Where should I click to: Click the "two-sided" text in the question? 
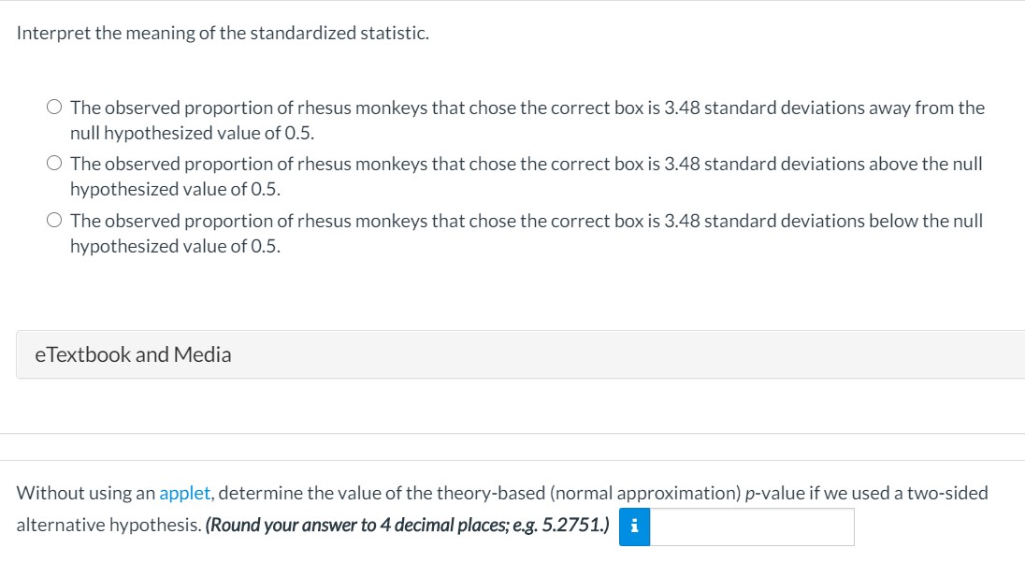pyautogui.click(x=951, y=493)
